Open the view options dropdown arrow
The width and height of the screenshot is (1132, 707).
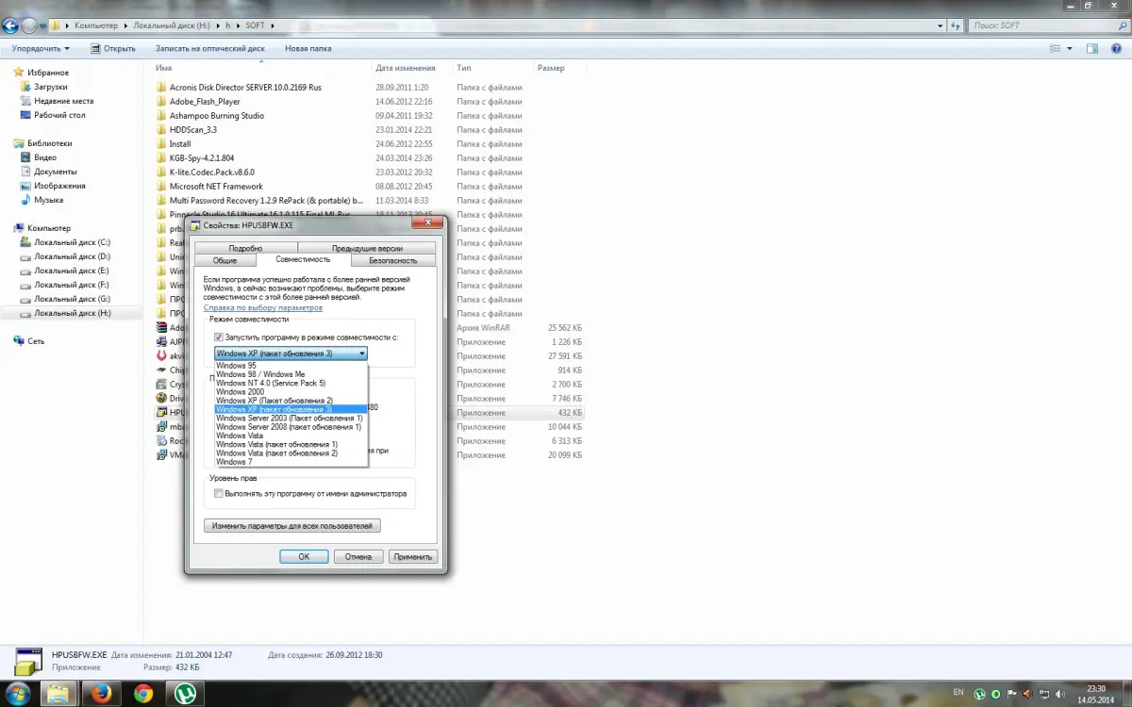pyautogui.click(x=1072, y=48)
